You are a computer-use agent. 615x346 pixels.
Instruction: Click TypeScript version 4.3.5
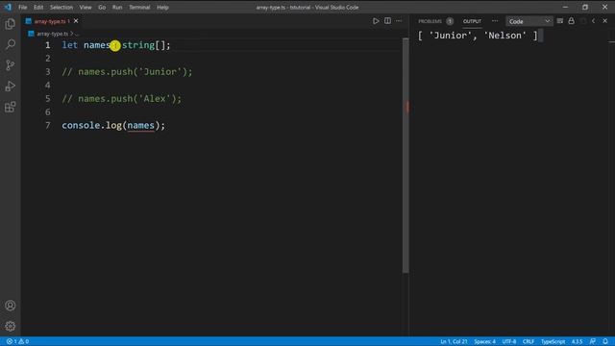(577, 341)
